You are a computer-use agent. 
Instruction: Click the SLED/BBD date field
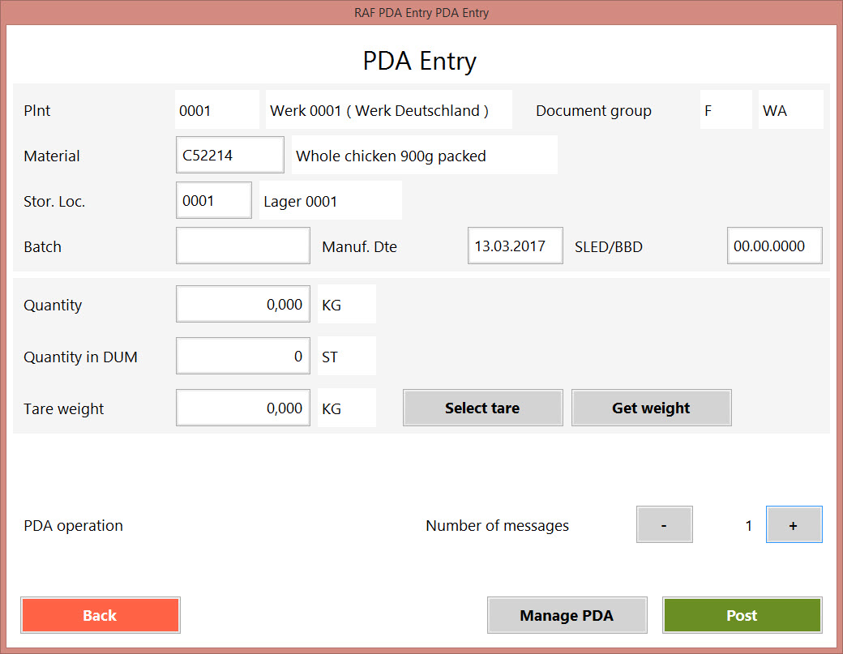click(x=774, y=245)
